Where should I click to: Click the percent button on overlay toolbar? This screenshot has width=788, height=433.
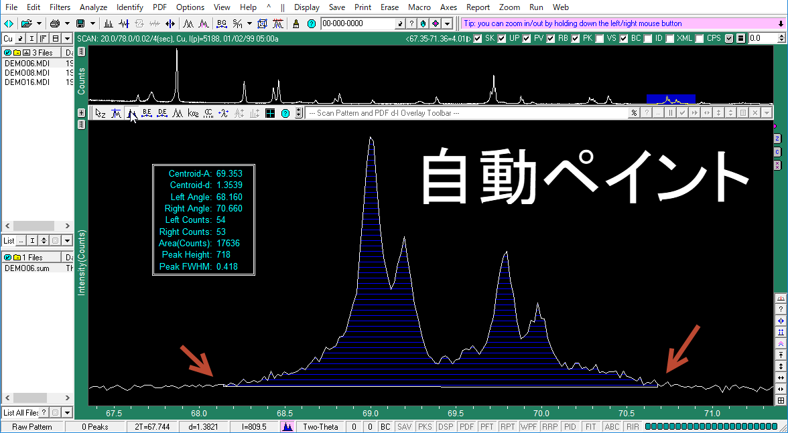tap(634, 113)
